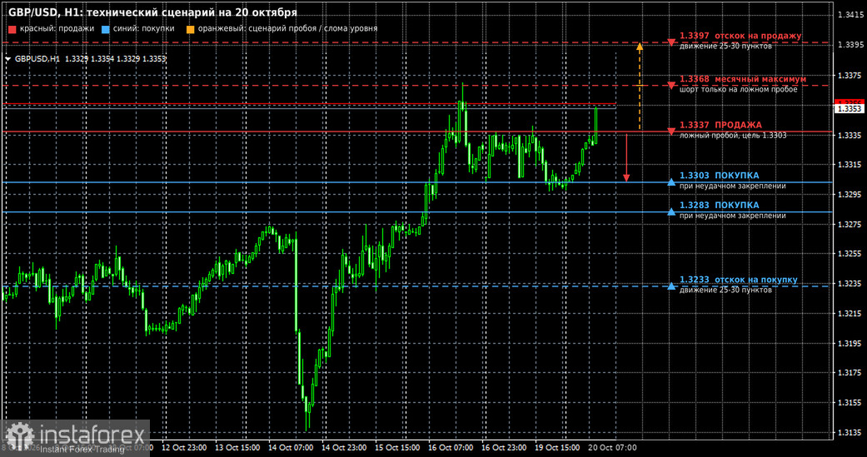Click the '13 Oct 15:00' time label
Viewport: 867px width, 457px height.
pyautogui.click(x=237, y=446)
